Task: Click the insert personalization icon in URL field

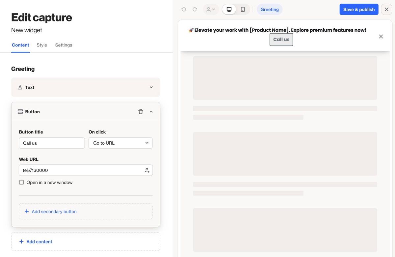Action: point(147,170)
